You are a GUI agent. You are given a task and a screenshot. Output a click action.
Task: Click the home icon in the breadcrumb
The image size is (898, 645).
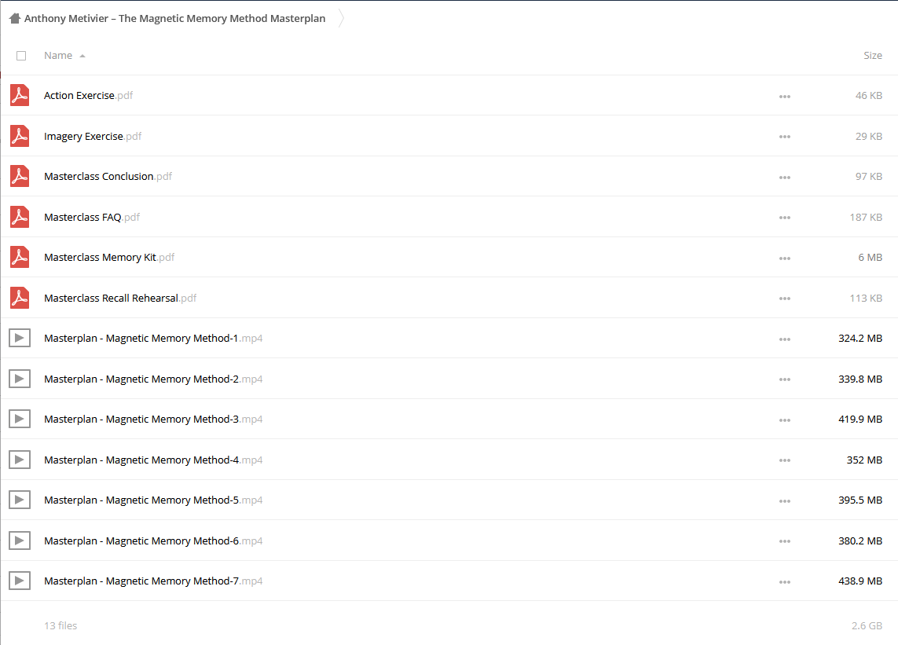tap(15, 18)
